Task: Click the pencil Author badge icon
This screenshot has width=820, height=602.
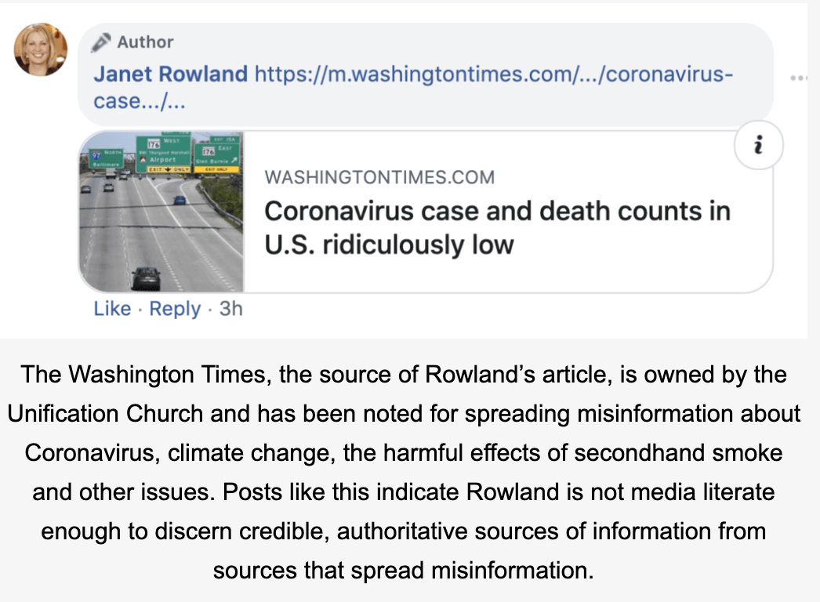Action: (101, 42)
